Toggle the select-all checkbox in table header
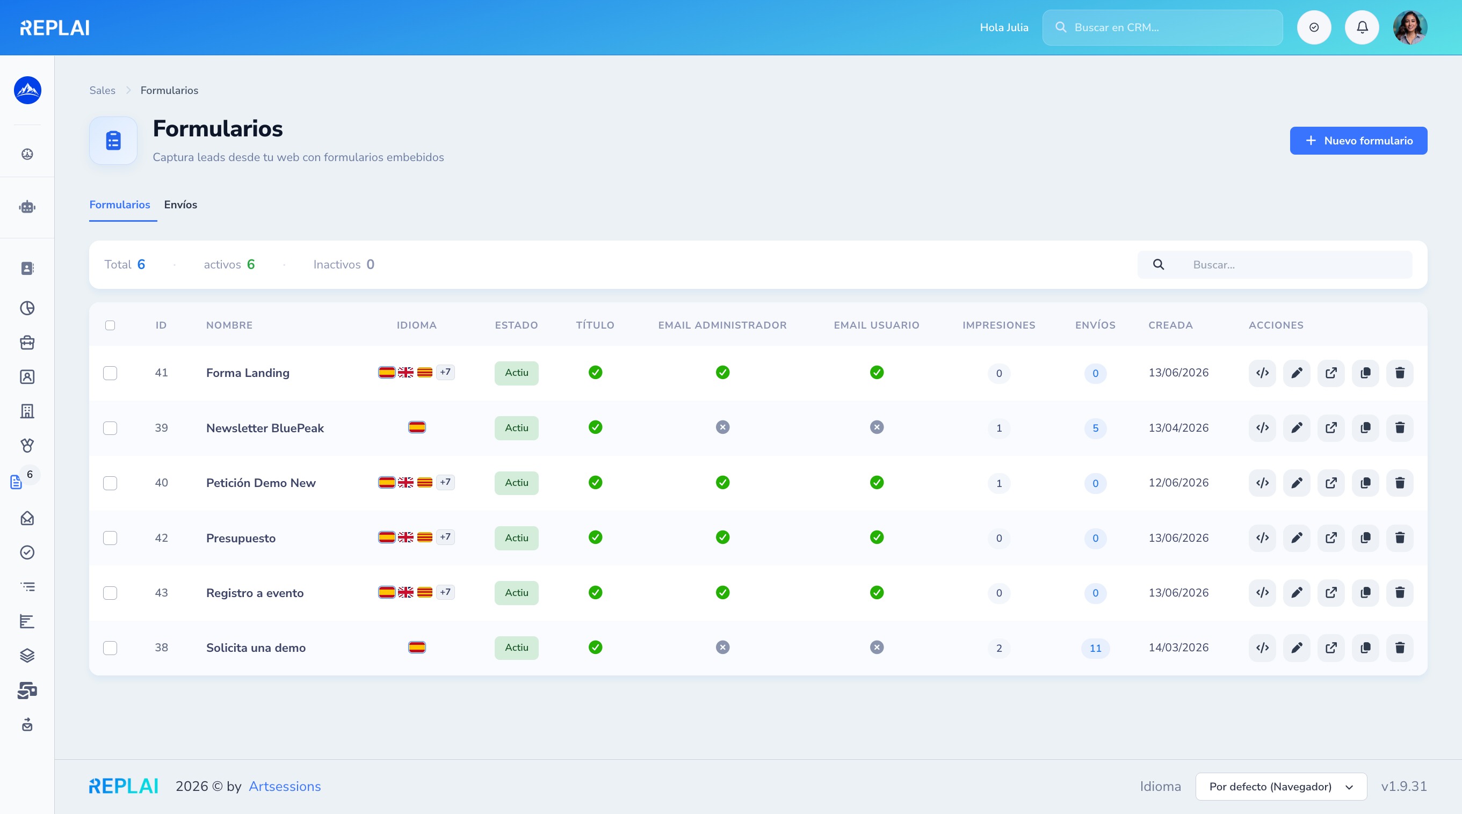The image size is (1462, 814). (x=110, y=325)
